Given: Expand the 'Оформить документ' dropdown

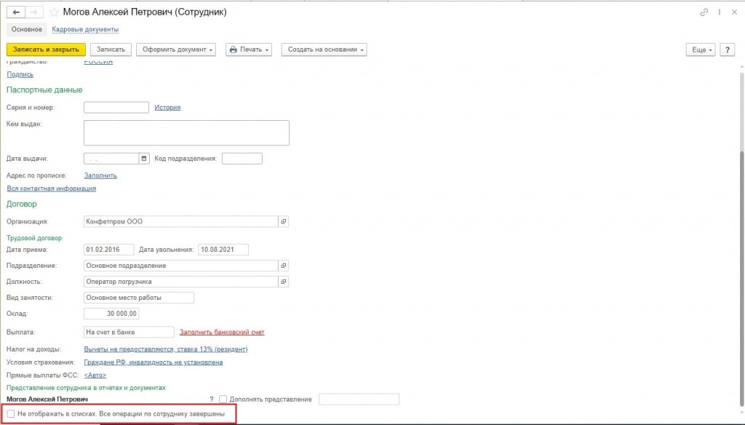Looking at the screenshot, I should (x=176, y=49).
